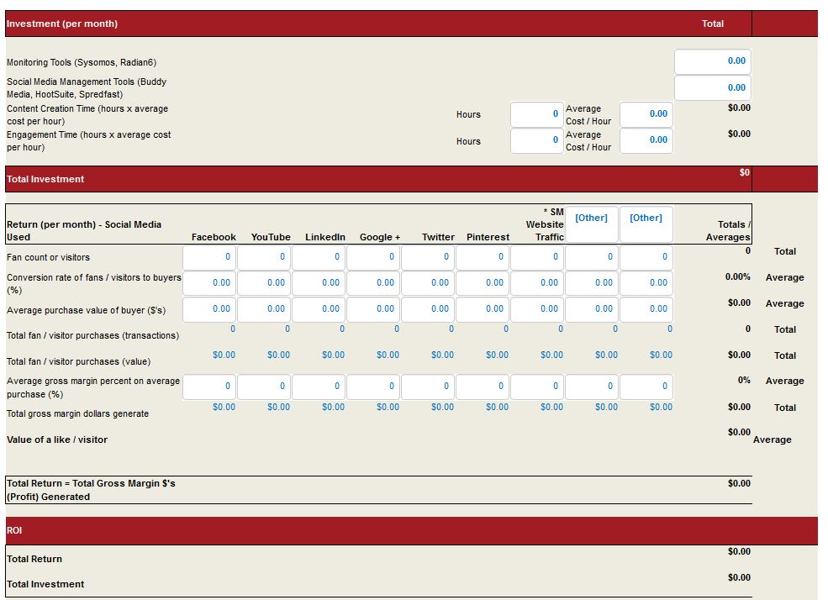Select Facebook fan count input
This screenshot has width=828, height=600.
pyautogui.click(x=209, y=257)
